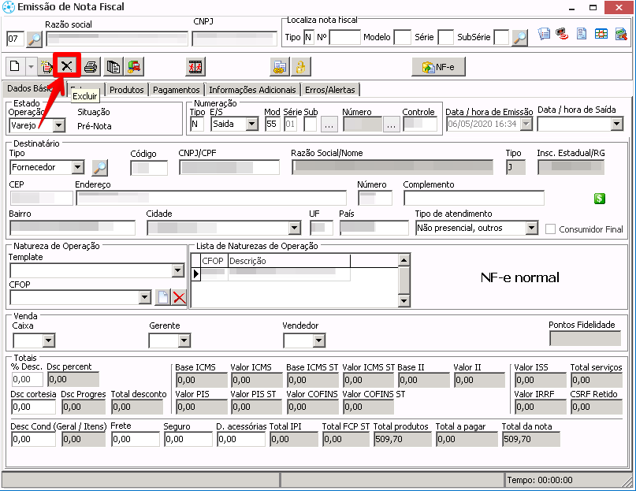Click the truck transport icon in the toolbar
The image size is (636, 491).
(x=134, y=66)
